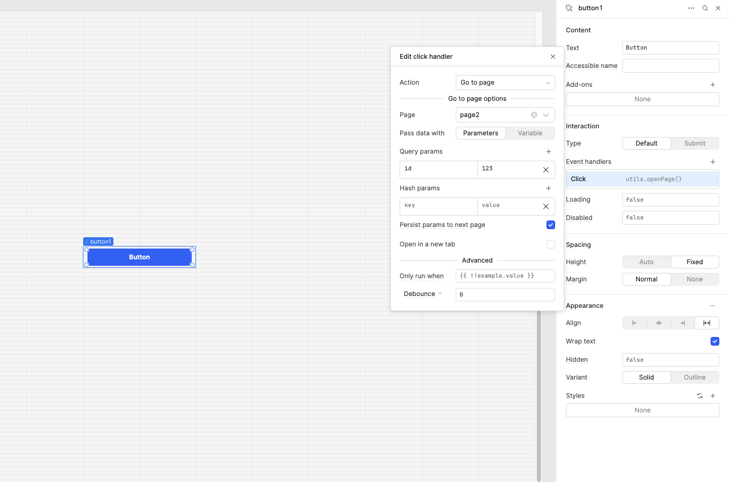Clear the selected page2 value
This screenshot has width=729, height=482.
(534, 115)
